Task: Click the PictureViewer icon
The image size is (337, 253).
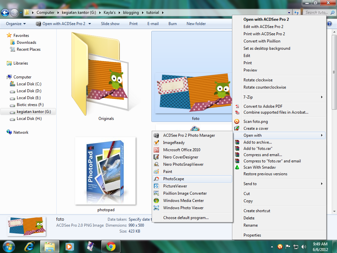Action: coord(156,186)
